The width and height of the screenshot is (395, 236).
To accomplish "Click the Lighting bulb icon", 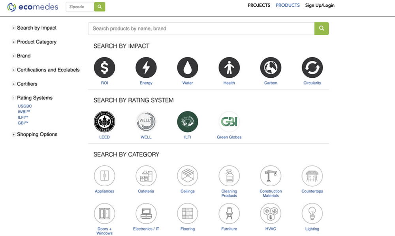I will [x=312, y=214].
